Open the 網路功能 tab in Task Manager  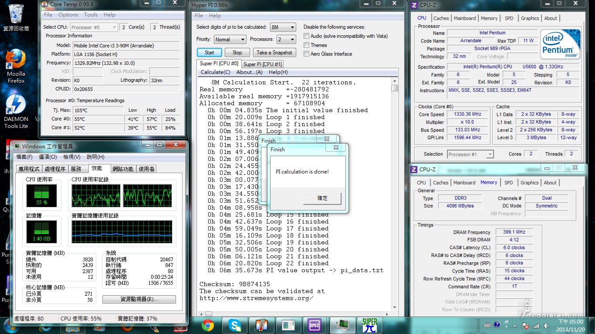click(123, 169)
